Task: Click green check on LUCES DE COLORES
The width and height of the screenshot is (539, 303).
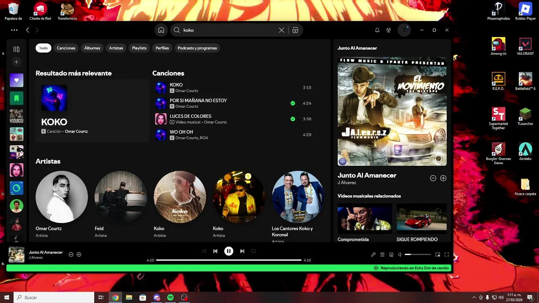Action: tap(293, 119)
